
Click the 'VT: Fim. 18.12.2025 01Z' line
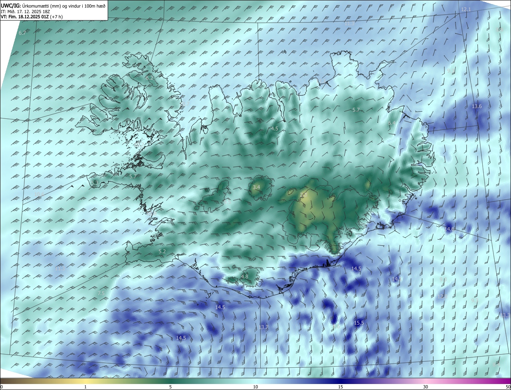point(32,17)
